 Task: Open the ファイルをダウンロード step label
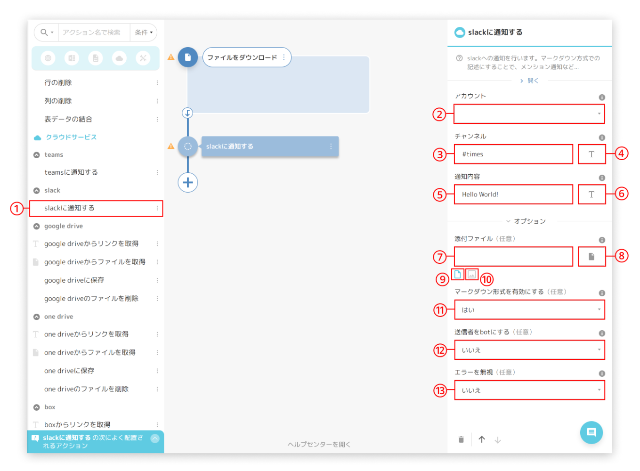click(x=242, y=57)
